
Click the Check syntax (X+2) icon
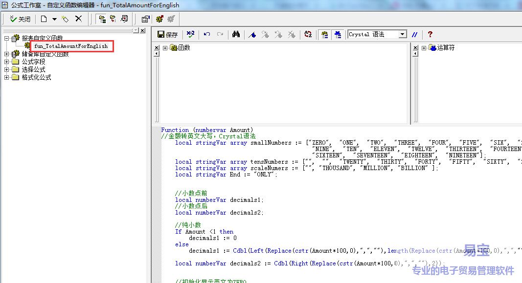point(190,34)
